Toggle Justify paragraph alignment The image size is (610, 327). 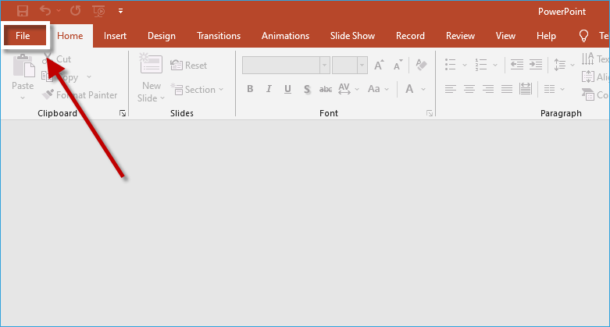pyautogui.click(x=507, y=90)
